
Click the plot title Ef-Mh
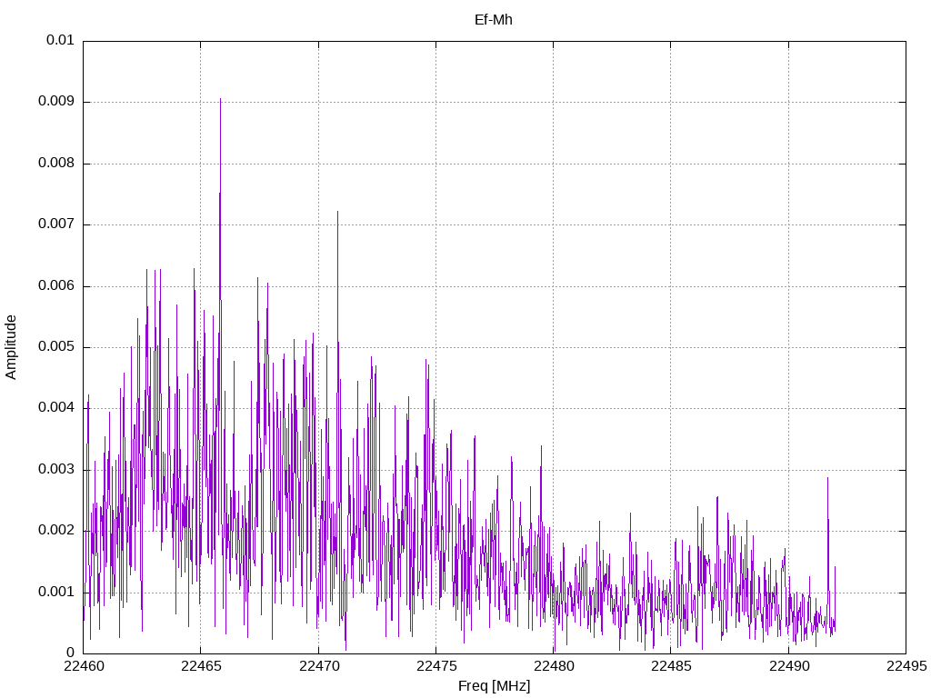(x=494, y=19)
